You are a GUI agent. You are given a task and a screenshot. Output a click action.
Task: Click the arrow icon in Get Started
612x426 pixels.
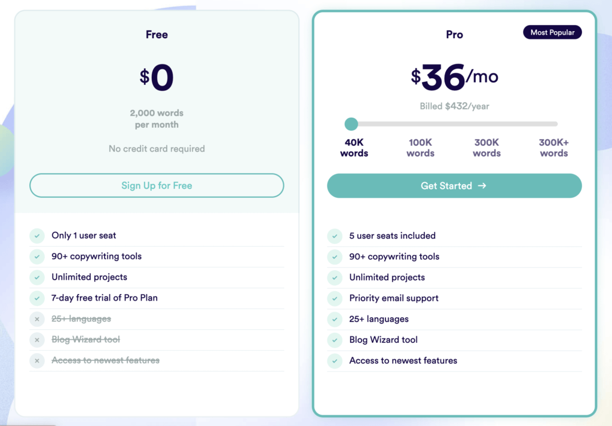482,186
